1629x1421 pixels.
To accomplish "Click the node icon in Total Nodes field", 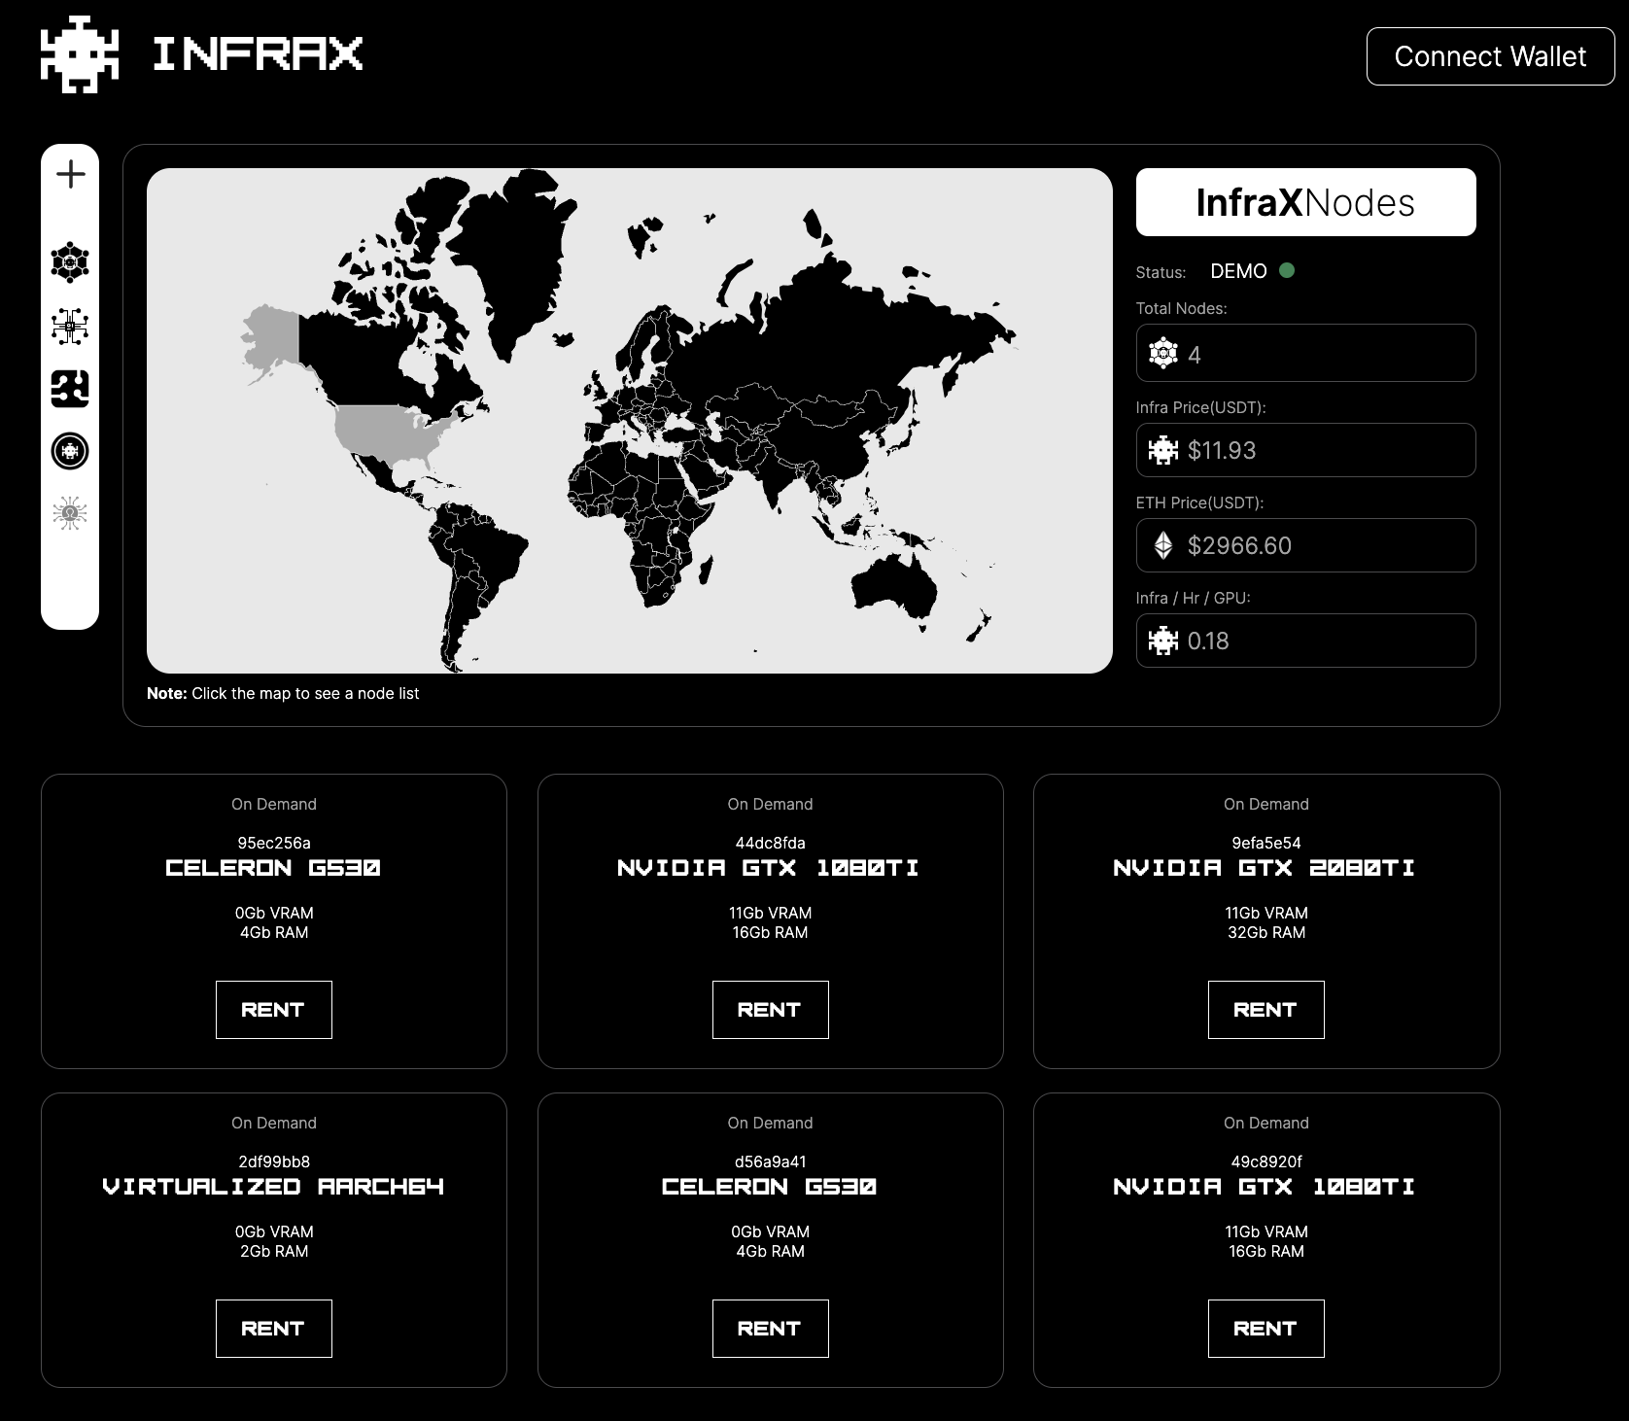I will 1162,354.
